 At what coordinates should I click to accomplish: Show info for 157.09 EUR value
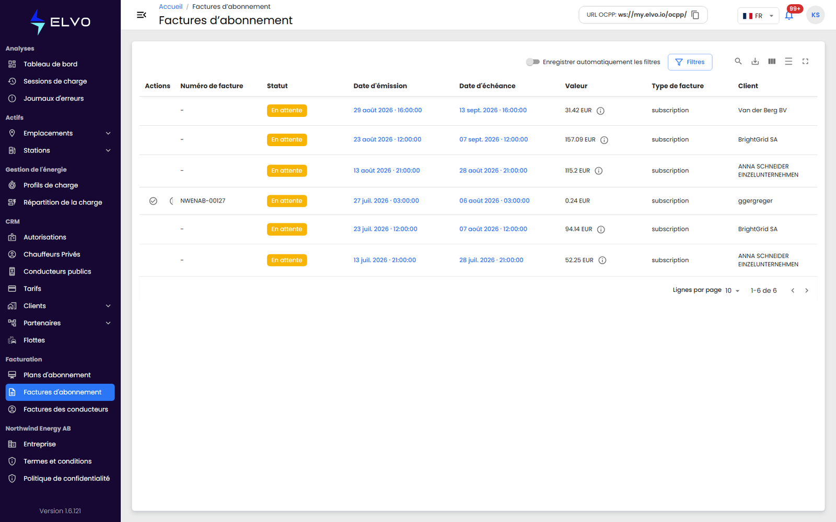pyautogui.click(x=604, y=140)
